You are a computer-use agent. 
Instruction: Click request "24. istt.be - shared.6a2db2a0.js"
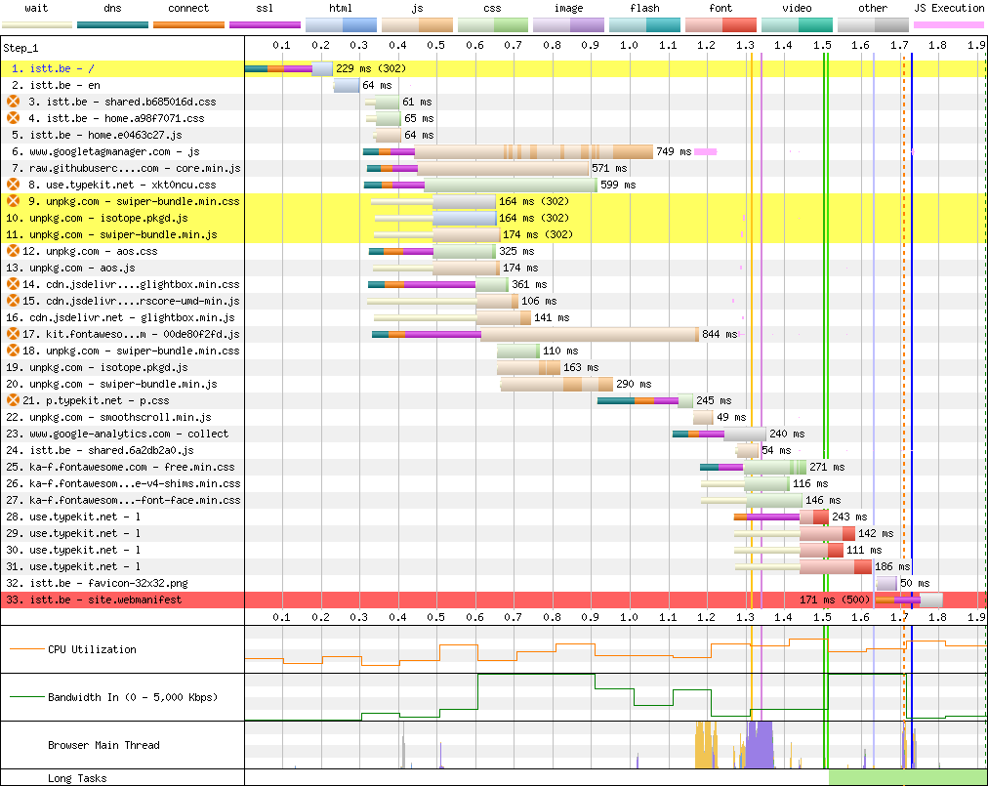pos(100,450)
